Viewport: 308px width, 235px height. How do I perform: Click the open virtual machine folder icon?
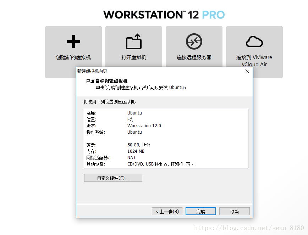(x=134, y=41)
